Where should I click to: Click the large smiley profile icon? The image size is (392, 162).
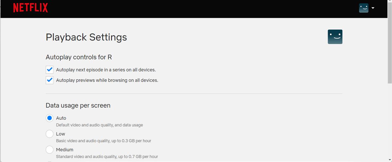tap(335, 37)
